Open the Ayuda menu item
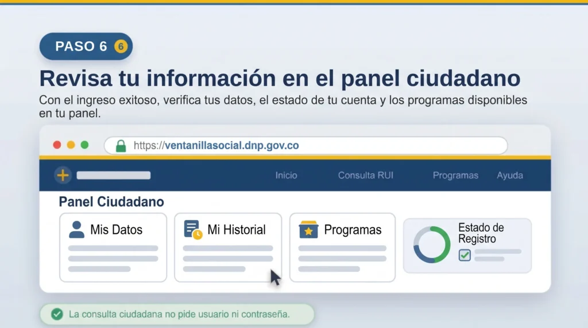This screenshot has width=588, height=328. click(510, 175)
